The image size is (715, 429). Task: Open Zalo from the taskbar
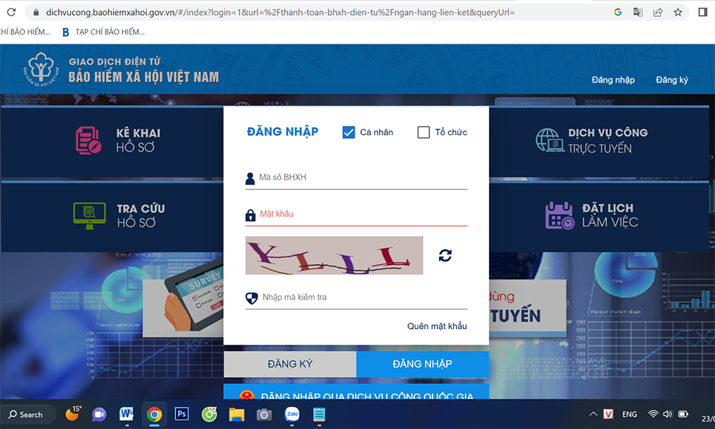tap(292, 414)
